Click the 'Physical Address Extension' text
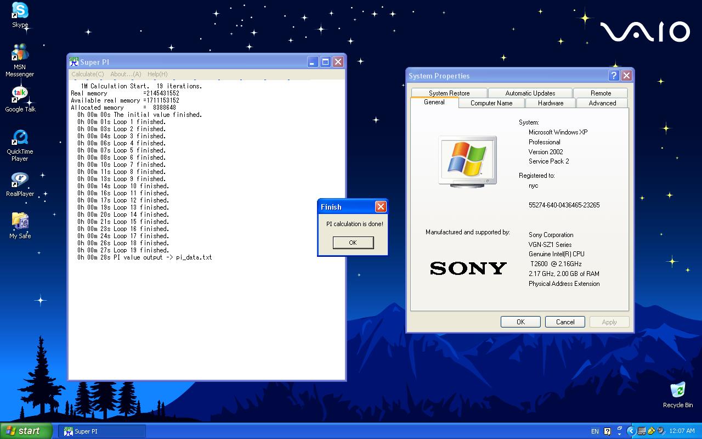 [564, 284]
